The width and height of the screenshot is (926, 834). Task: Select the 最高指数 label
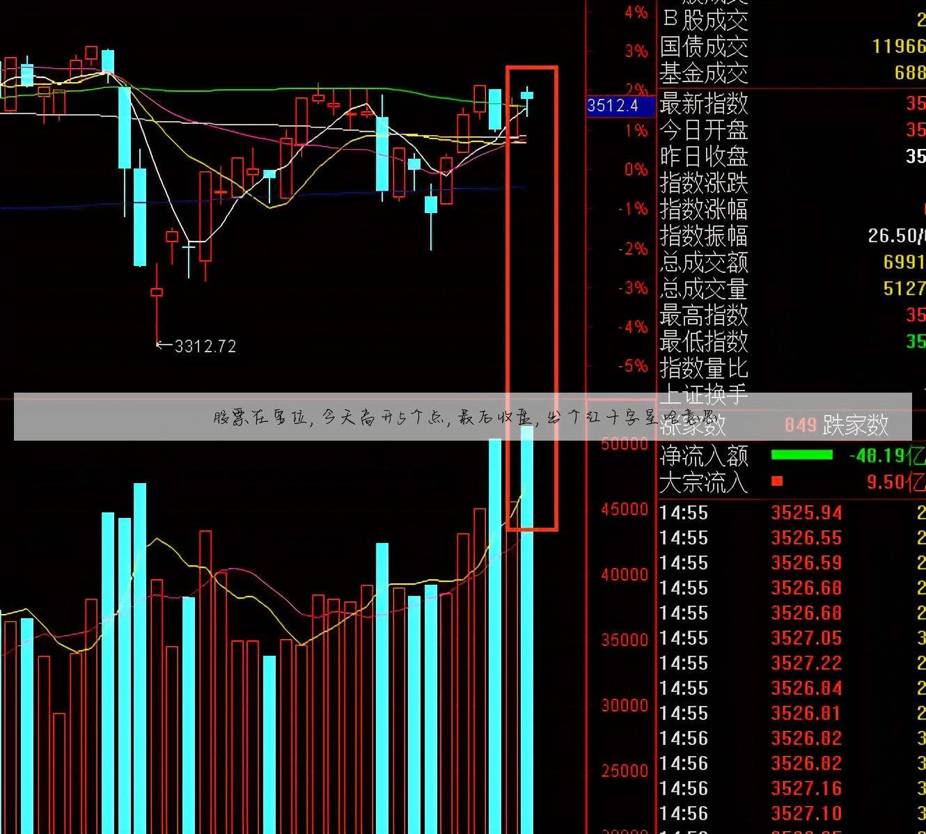(x=704, y=315)
